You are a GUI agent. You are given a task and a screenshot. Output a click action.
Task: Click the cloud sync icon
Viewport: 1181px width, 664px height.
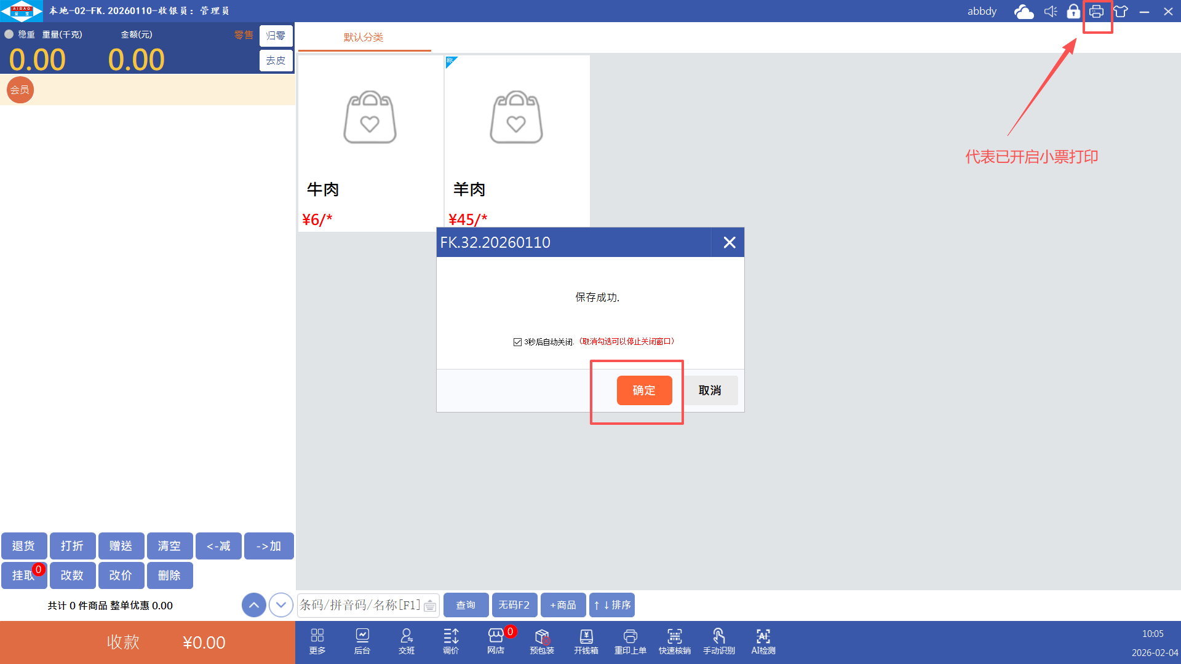pos(1024,12)
